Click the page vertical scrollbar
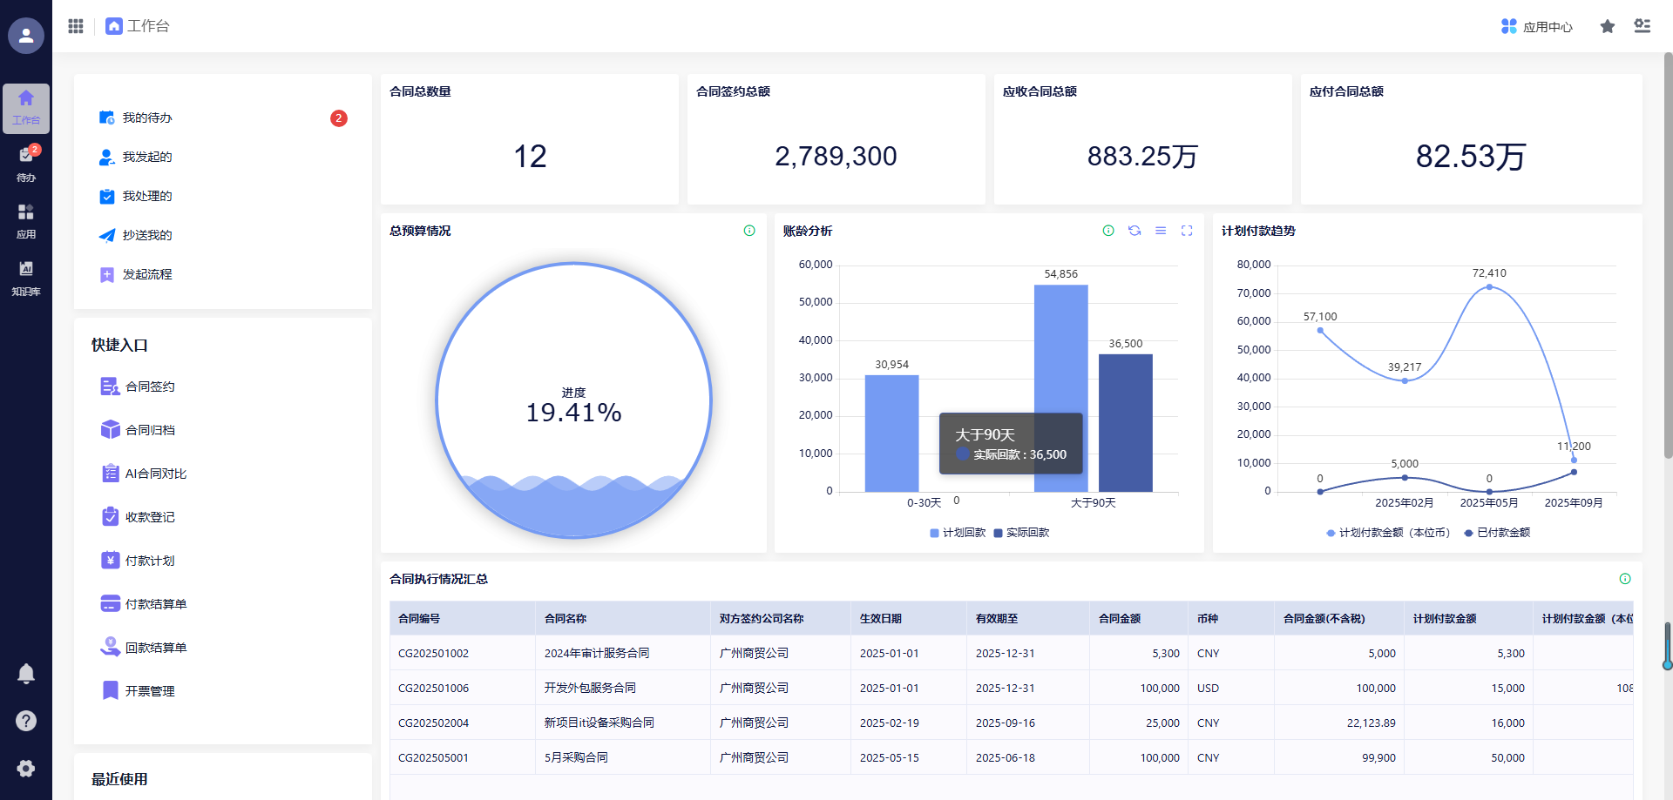 point(1668,261)
